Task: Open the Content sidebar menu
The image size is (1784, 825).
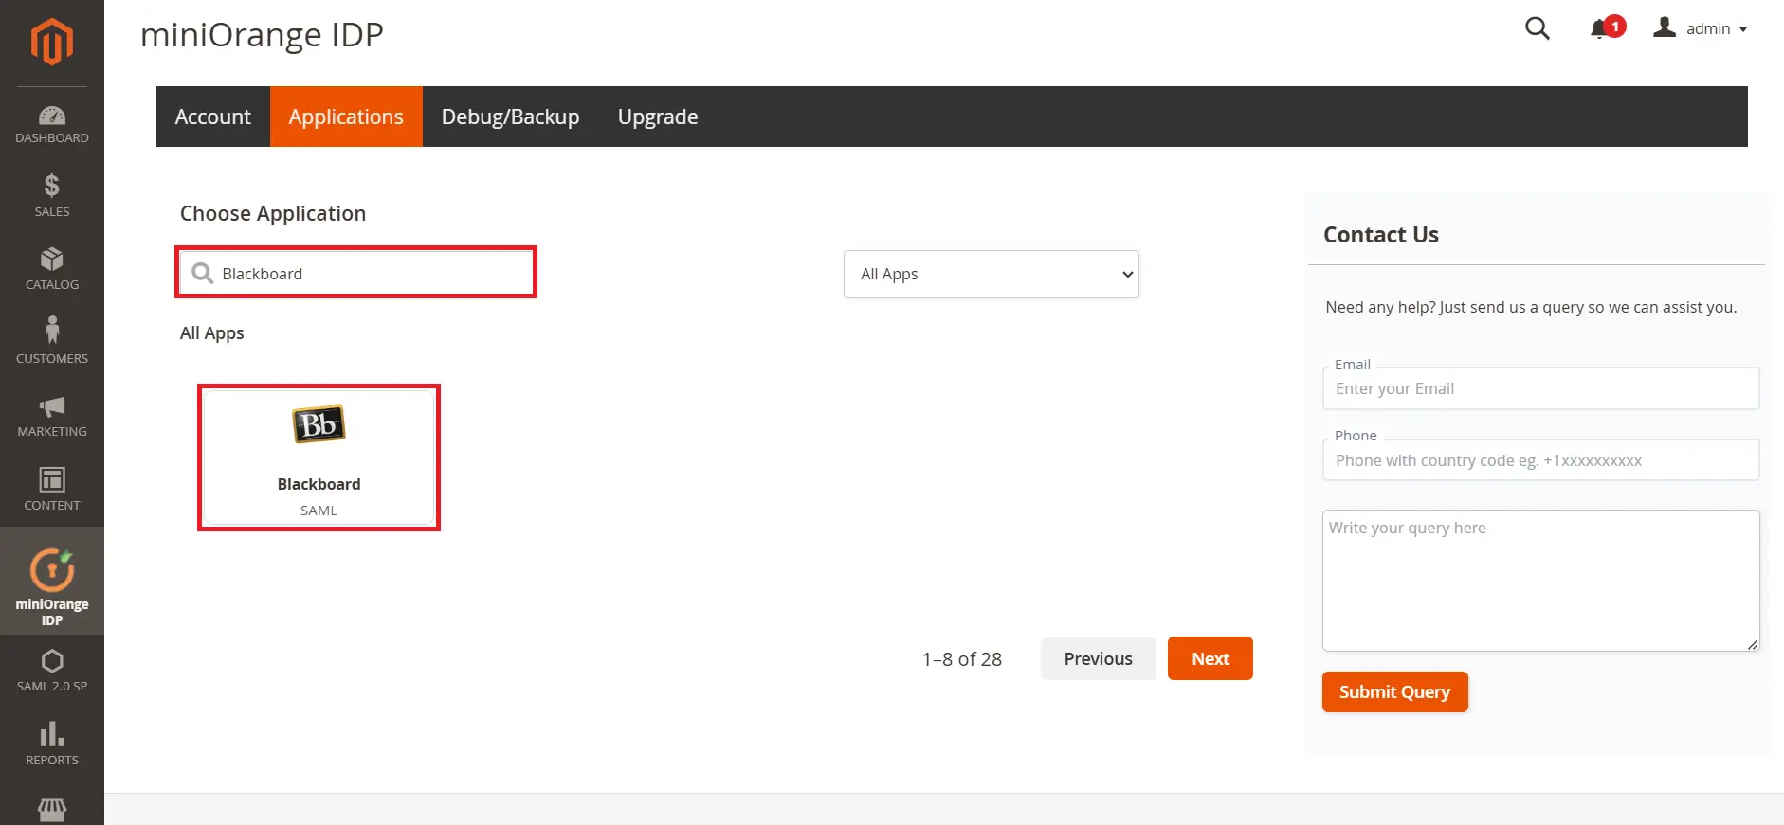Action: click(52, 489)
